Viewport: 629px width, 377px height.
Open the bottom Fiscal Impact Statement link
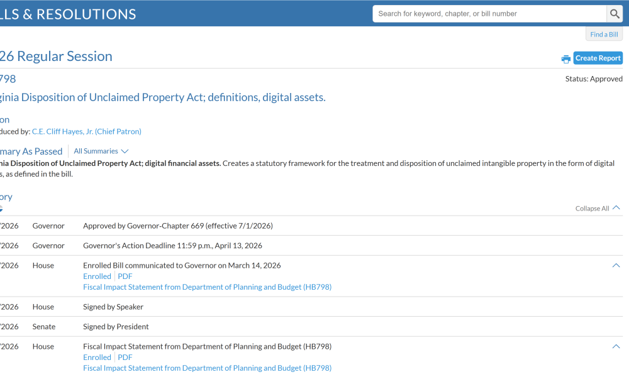tap(207, 368)
